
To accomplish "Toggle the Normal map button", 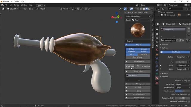I will point(144,52).
